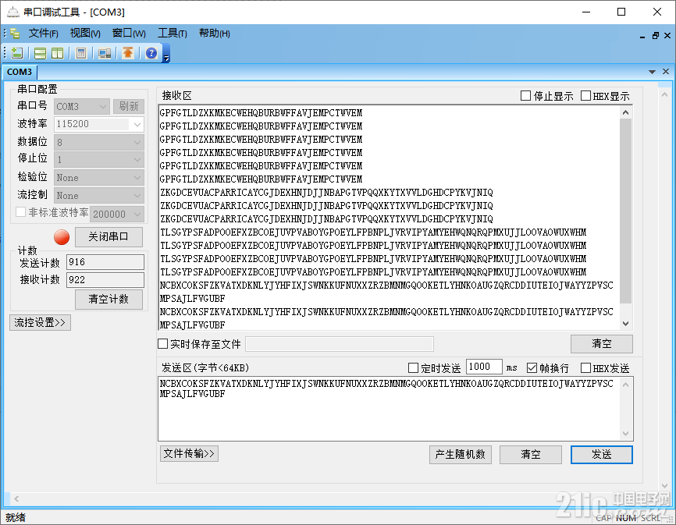The height and width of the screenshot is (525, 676).
Task: Open the toolbar options overflow arrow
Action: pos(166,59)
